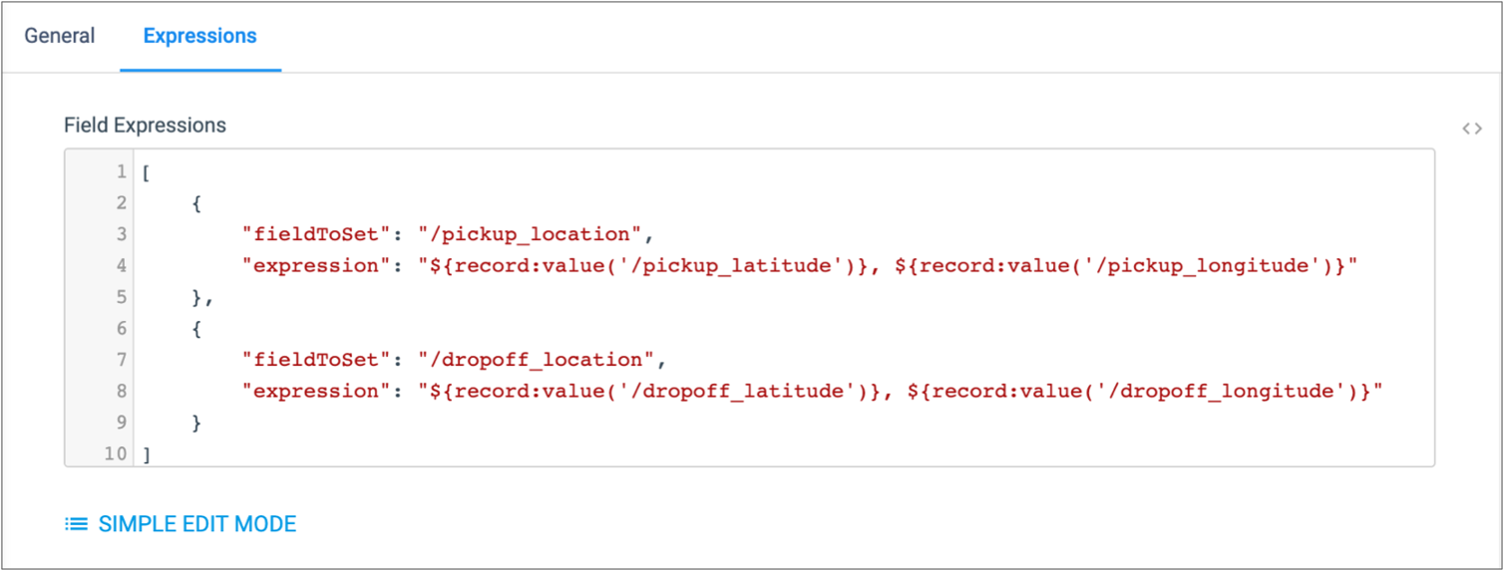Click the Field Expressions label
This screenshot has height=570, width=1503.
tap(145, 126)
